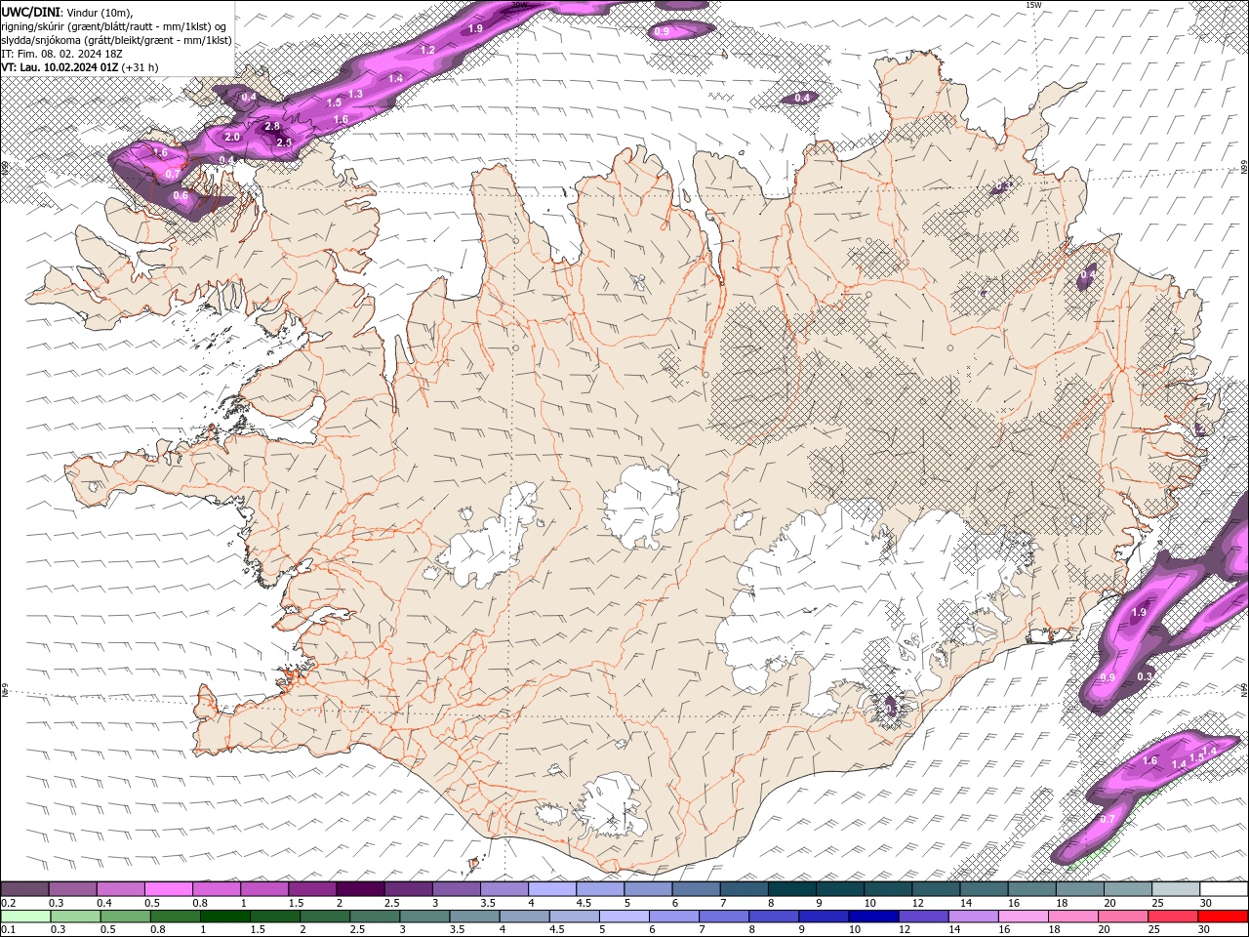Click the '15W' longitude label at the top

tap(1033, 5)
